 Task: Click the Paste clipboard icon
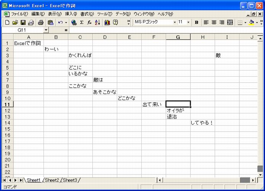(50, 22)
